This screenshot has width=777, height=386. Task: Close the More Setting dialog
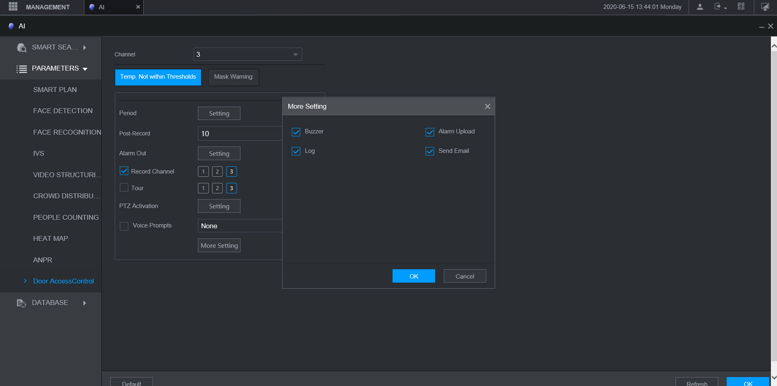click(487, 106)
